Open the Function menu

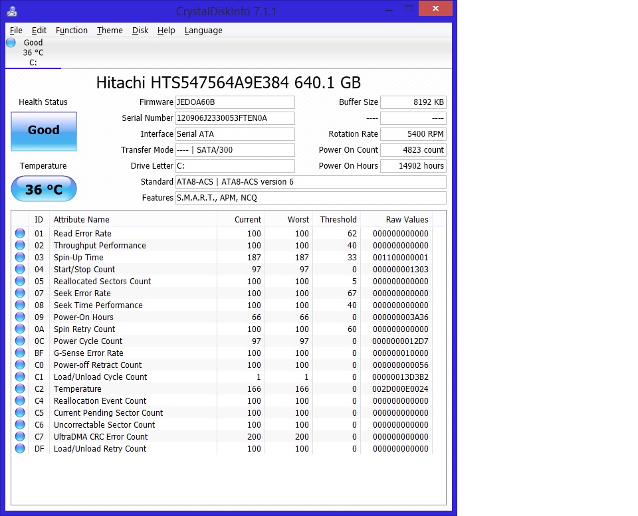tap(72, 31)
